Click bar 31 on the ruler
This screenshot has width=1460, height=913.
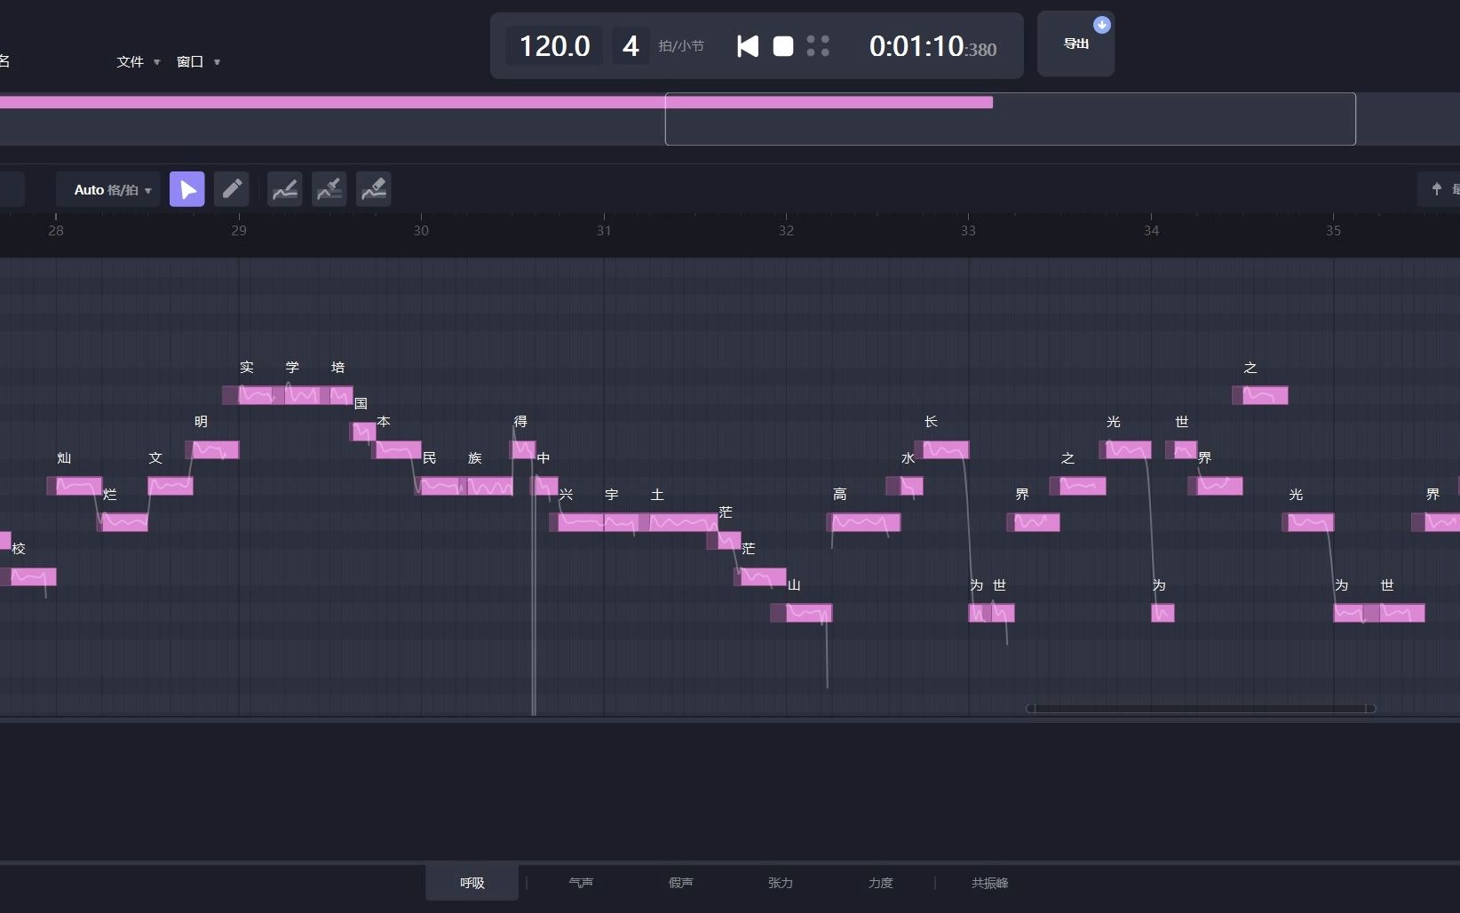[x=604, y=231]
